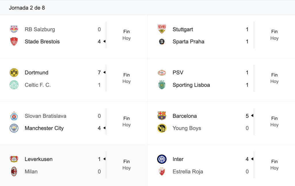Click Dortmund's score of 7
The width and height of the screenshot is (295, 186).
click(99, 73)
